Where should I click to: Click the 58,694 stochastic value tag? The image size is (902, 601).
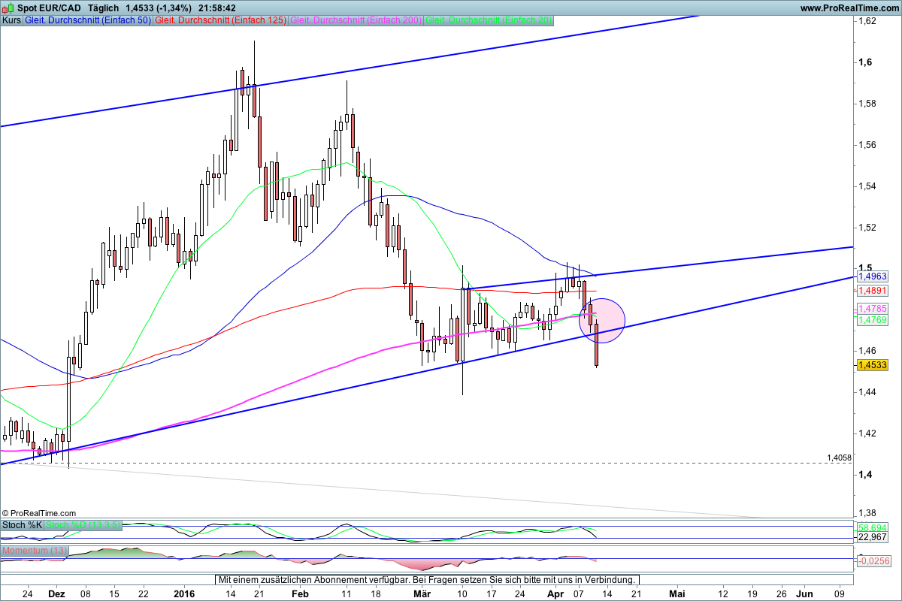[873, 528]
